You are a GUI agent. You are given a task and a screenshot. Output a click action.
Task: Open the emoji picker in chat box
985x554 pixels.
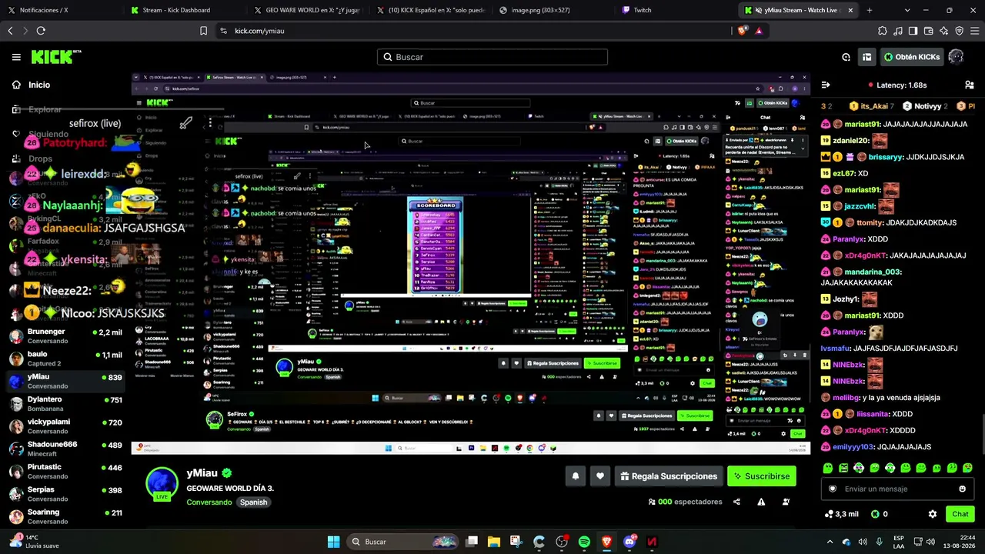(962, 489)
